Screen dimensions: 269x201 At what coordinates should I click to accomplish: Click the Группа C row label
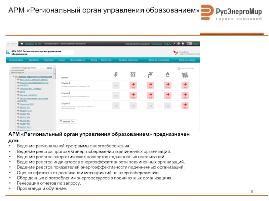66,104
